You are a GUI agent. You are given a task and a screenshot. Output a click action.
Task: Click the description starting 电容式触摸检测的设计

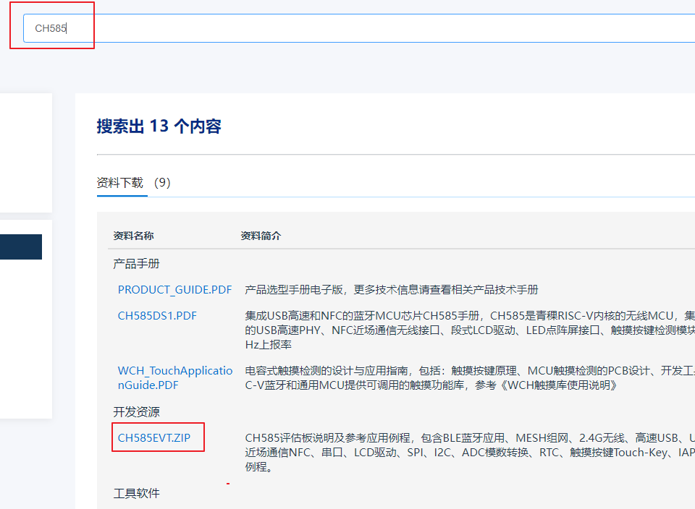[470, 377]
